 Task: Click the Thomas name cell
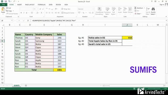(20, 38)
